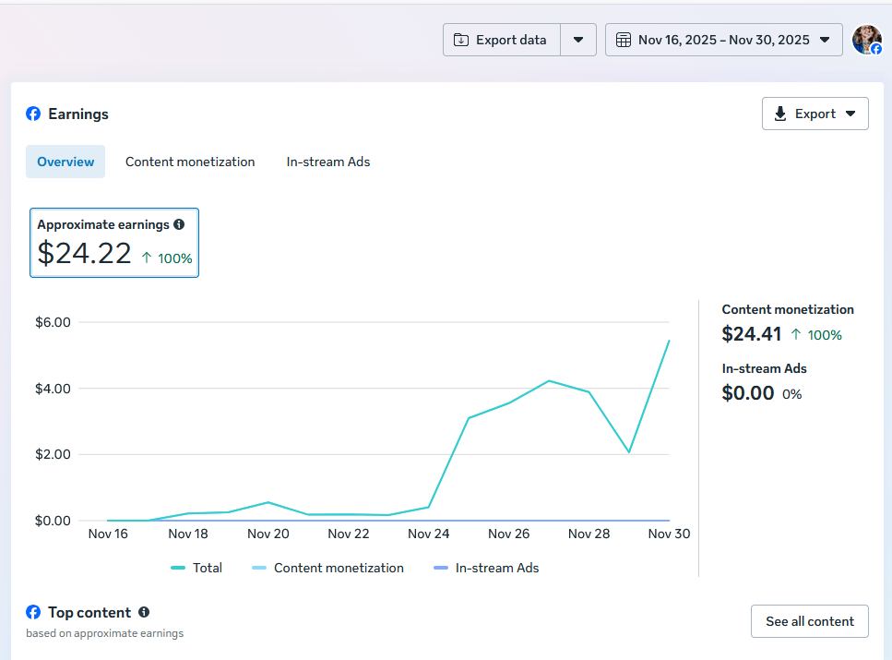Click the download icon in Export button
This screenshot has height=660, width=892.
coord(780,114)
